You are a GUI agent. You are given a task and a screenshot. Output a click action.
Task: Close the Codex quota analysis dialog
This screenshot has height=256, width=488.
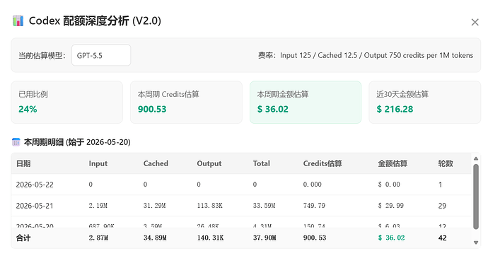[x=475, y=22]
